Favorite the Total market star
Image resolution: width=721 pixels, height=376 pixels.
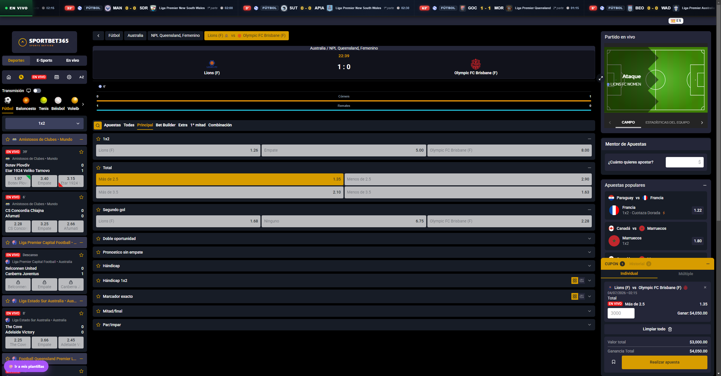[98, 168]
